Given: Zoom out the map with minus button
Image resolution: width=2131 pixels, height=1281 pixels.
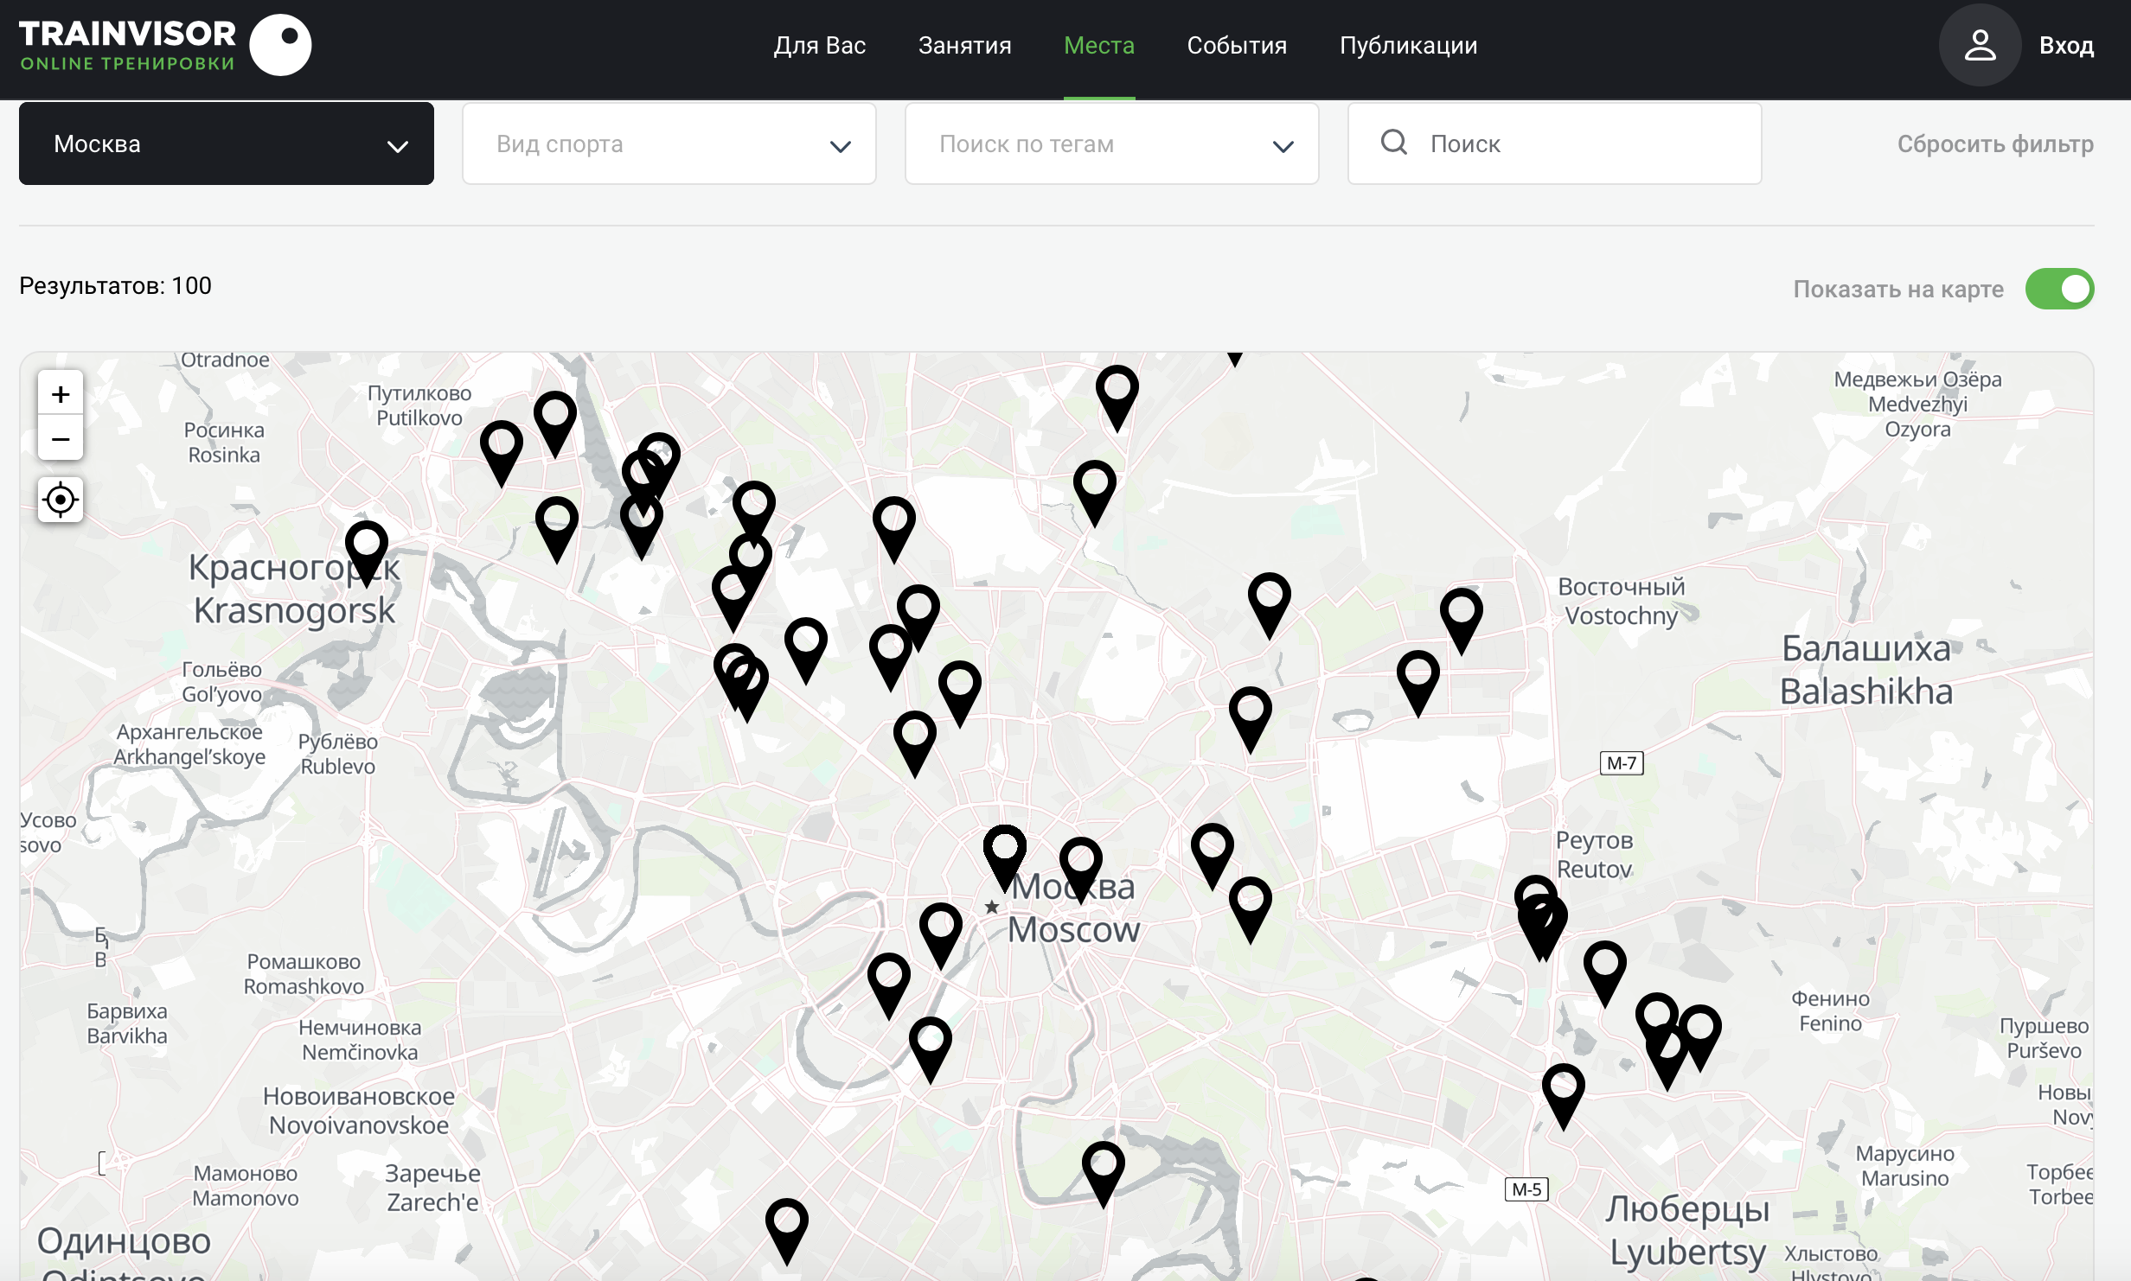Looking at the screenshot, I should 61,439.
